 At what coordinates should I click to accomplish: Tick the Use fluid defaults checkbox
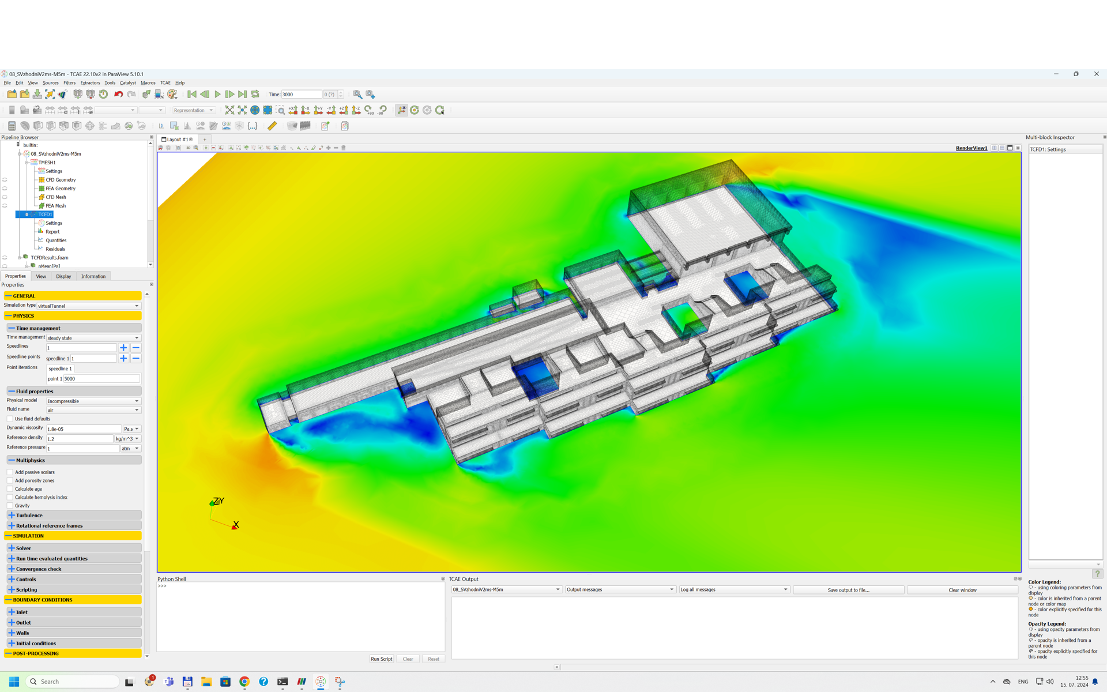coord(10,419)
